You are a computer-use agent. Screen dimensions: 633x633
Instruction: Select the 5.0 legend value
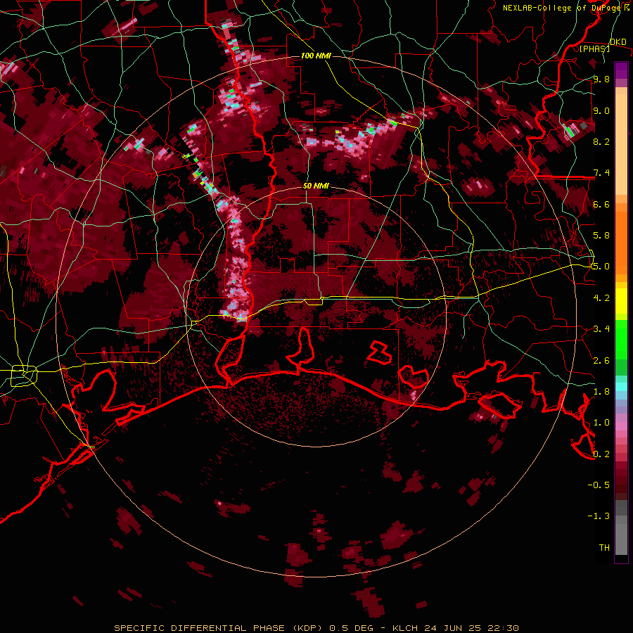(x=601, y=267)
